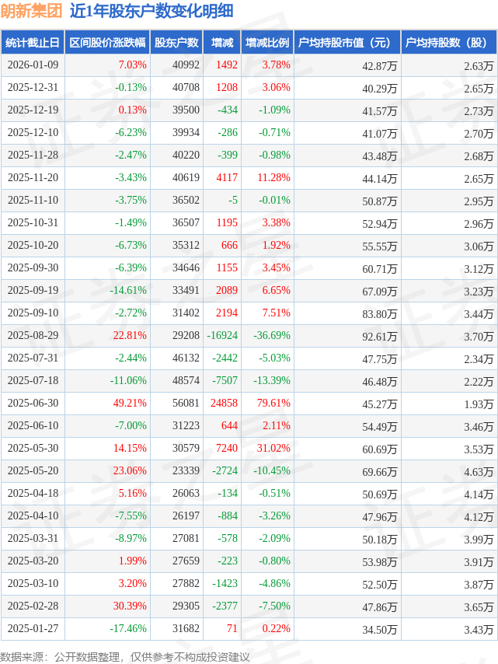The height and width of the screenshot is (664, 498).
Task: Click the 股东户数 column header
Action: pyautogui.click(x=176, y=44)
